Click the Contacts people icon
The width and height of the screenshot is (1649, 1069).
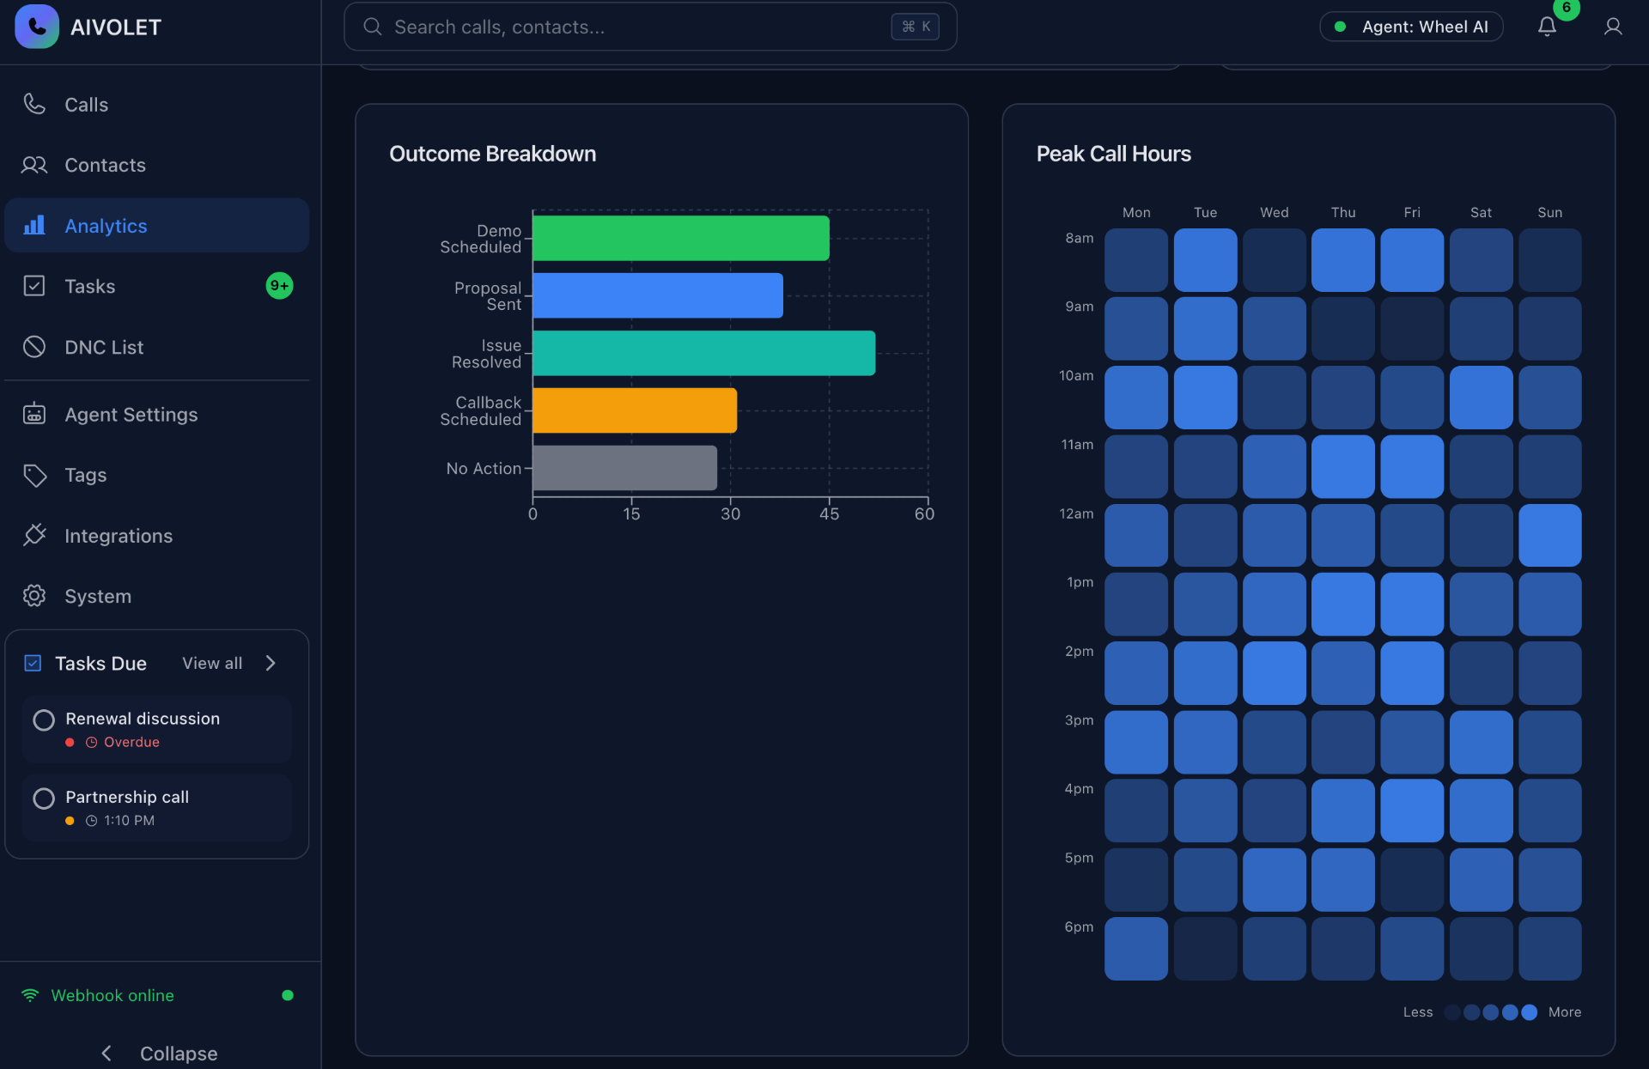[34, 165]
